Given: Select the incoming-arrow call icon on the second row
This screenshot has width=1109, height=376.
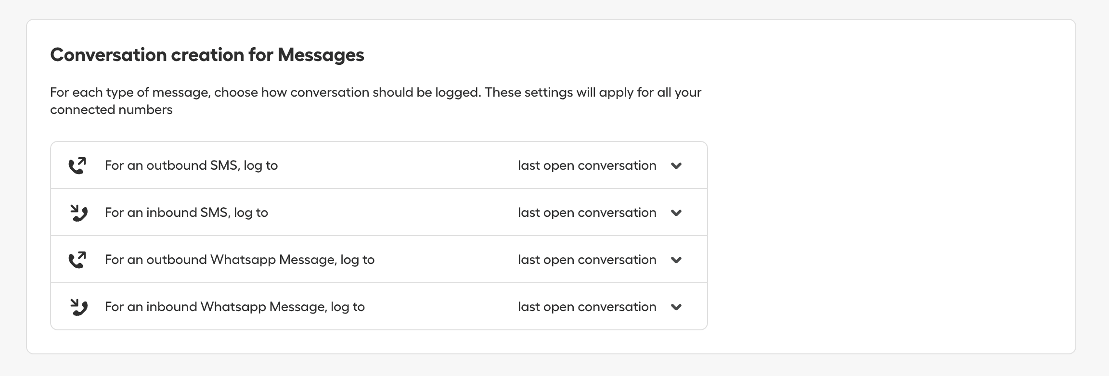Looking at the screenshot, I should (x=78, y=212).
